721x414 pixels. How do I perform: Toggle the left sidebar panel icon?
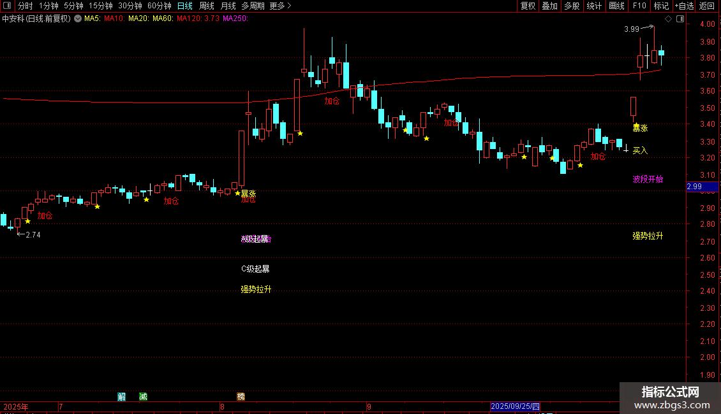click(x=7, y=6)
